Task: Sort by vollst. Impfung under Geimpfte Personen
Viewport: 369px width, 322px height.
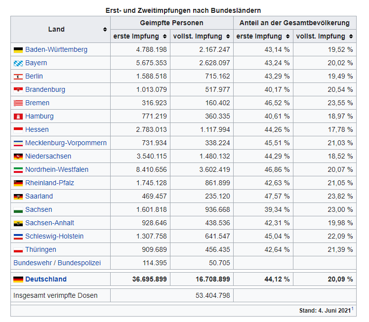Action: 228,37
